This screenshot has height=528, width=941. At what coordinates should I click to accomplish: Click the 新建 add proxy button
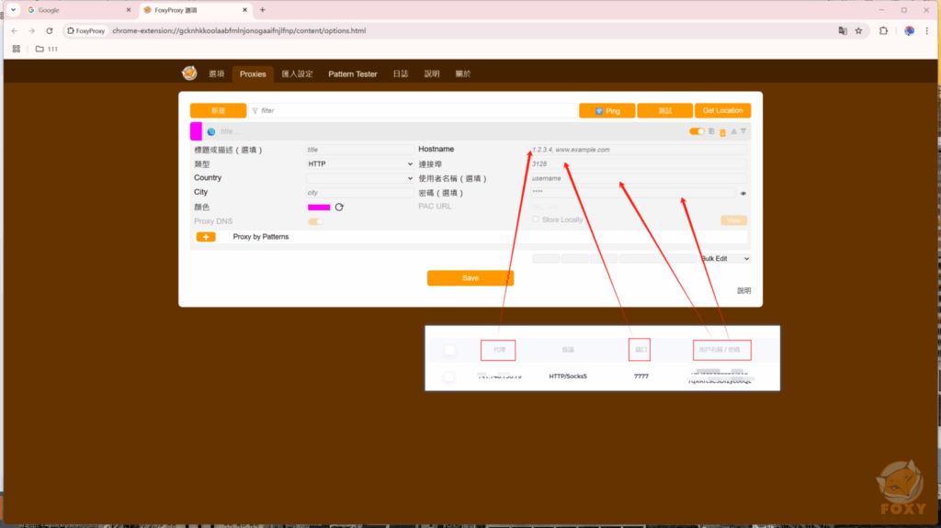coord(218,110)
